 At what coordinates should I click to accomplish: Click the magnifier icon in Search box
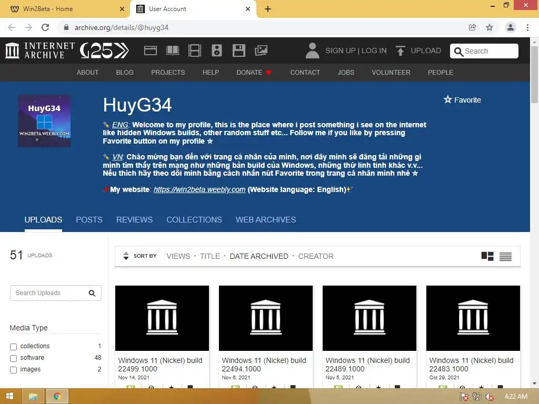(x=458, y=52)
